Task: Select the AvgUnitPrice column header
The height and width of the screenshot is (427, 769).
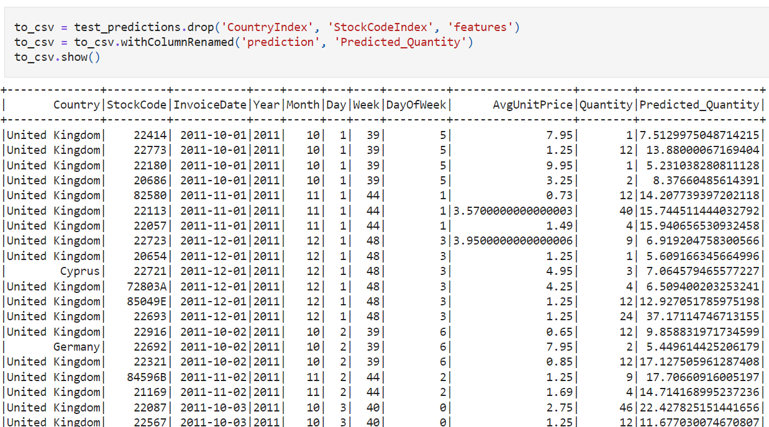Action: (x=532, y=105)
